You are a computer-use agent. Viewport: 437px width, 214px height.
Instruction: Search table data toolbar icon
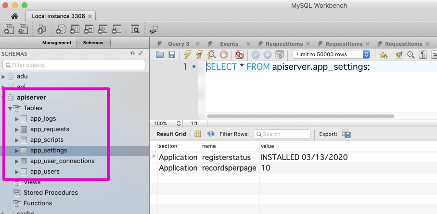(135, 29)
